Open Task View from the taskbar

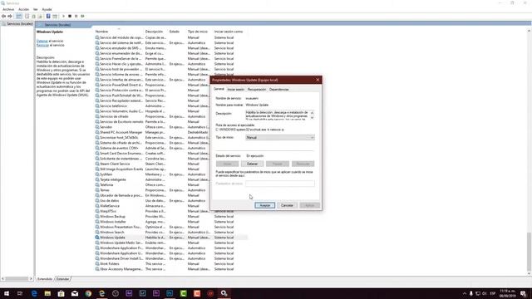[20, 293]
